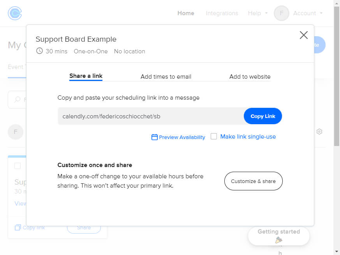340x255 pixels.
Task: Click the copy icon next to Copy link
Action: click(18, 227)
